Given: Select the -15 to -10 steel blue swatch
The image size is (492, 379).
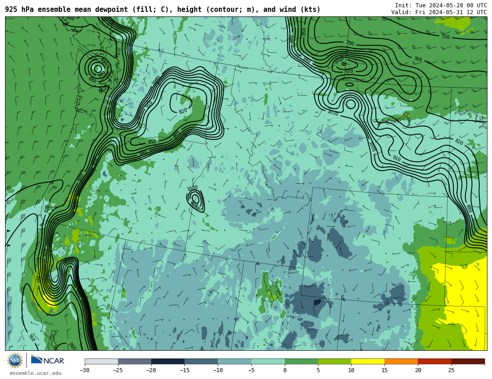Looking at the screenshot, I should click(x=201, y=361).
